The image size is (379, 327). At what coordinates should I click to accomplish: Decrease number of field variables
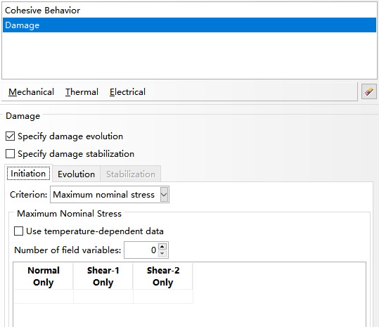pos(162,253)
